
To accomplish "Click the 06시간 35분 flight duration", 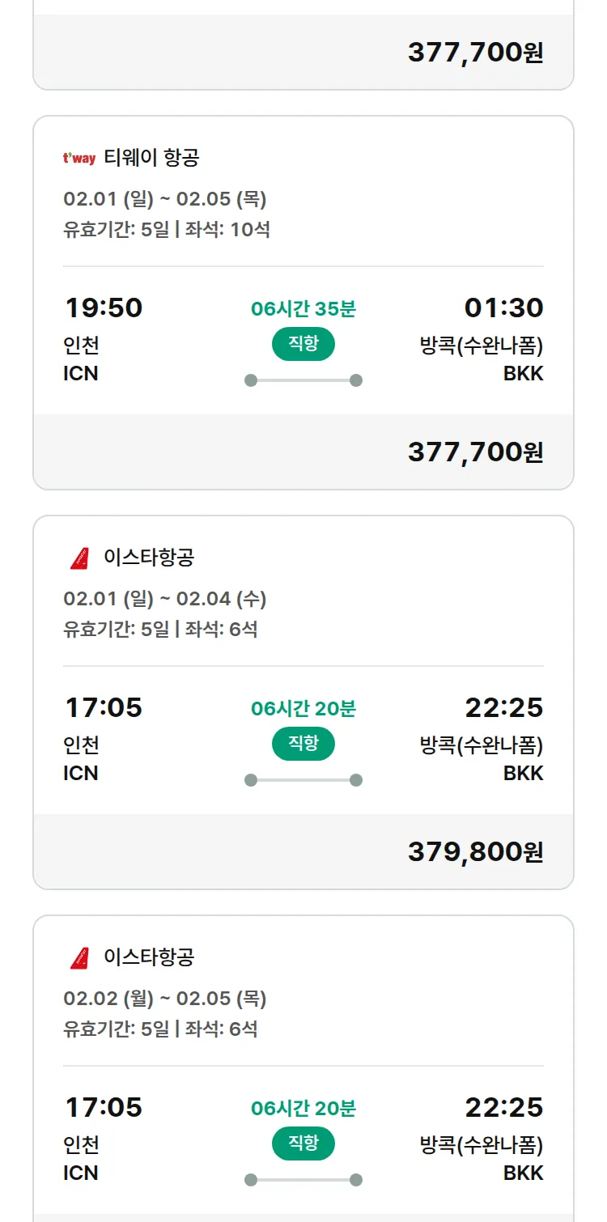I will [303, 309].
